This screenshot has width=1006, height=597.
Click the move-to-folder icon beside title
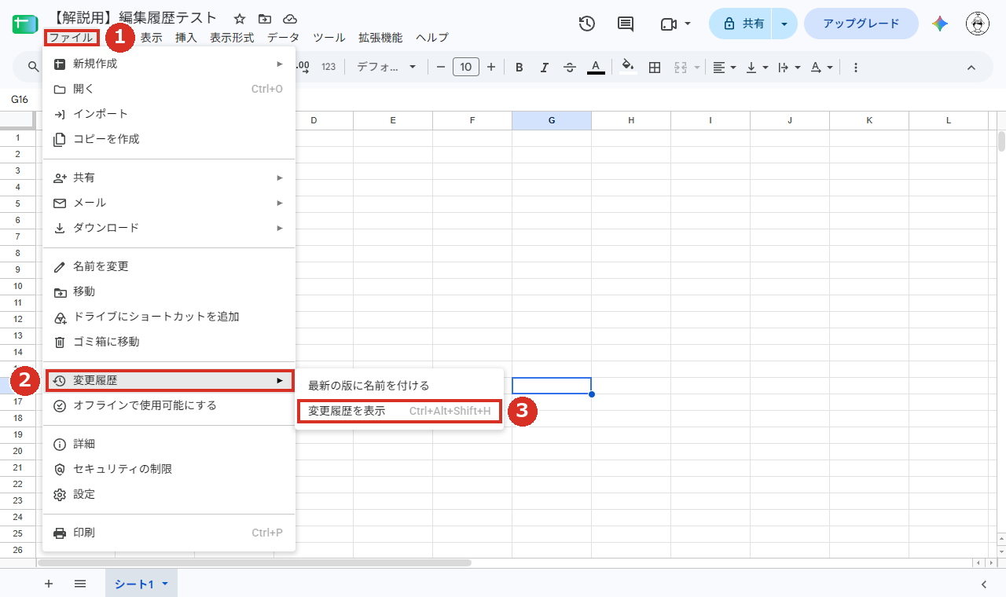(x=265, y=19)
